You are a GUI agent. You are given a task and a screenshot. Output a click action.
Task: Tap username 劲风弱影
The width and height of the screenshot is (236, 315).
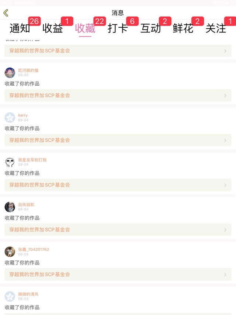(x=26, y=205)
